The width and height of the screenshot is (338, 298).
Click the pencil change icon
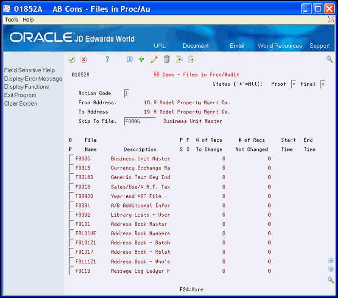tap(154, 59)
